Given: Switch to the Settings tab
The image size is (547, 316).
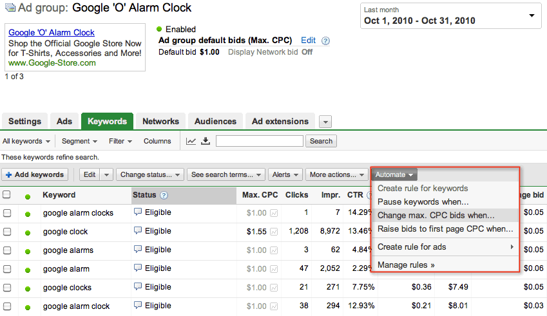Looking at the screenshot, I should (24, 121).
